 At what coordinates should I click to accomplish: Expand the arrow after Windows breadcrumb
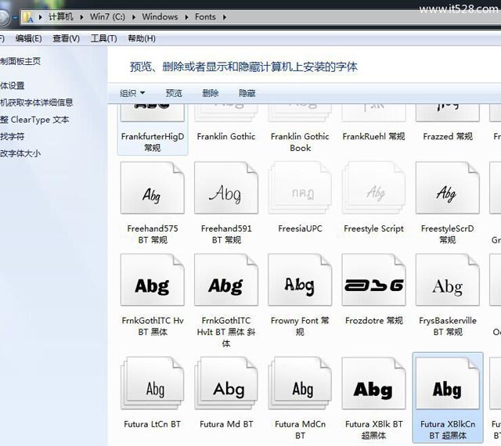pos(186,17)
